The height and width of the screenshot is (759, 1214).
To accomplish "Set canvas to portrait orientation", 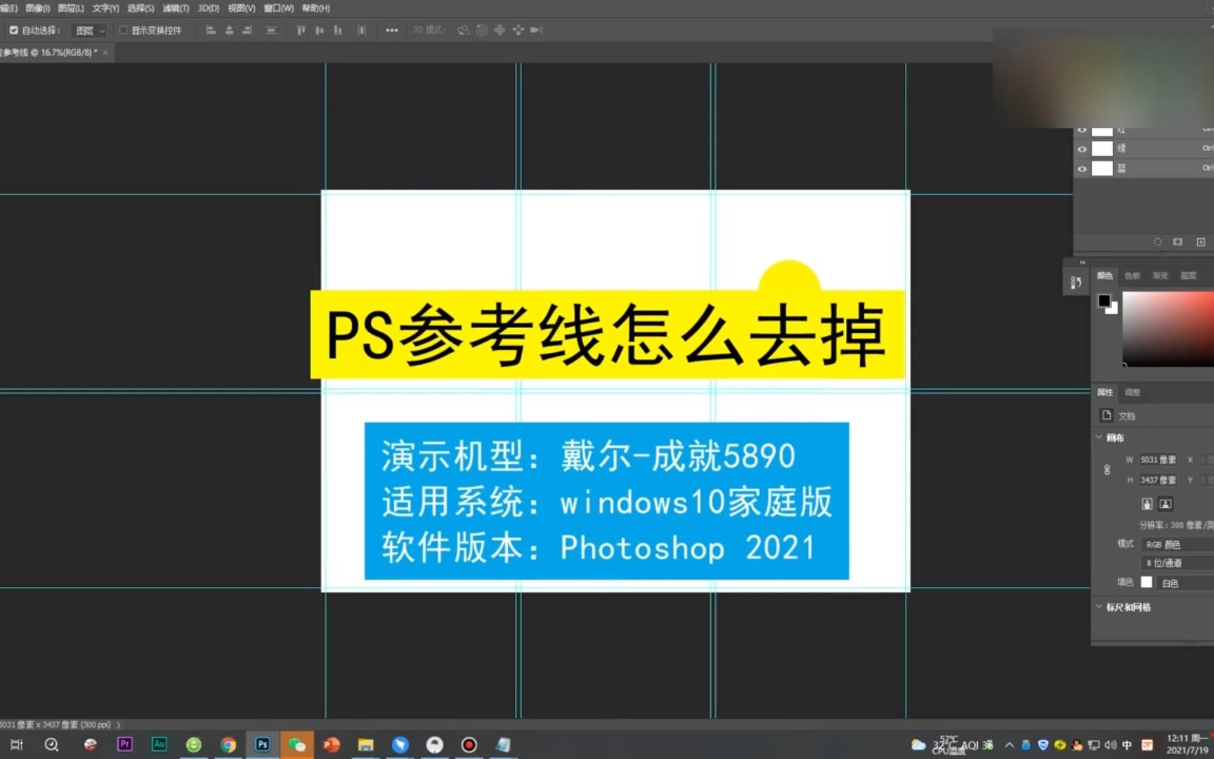I will [1147, 504].
